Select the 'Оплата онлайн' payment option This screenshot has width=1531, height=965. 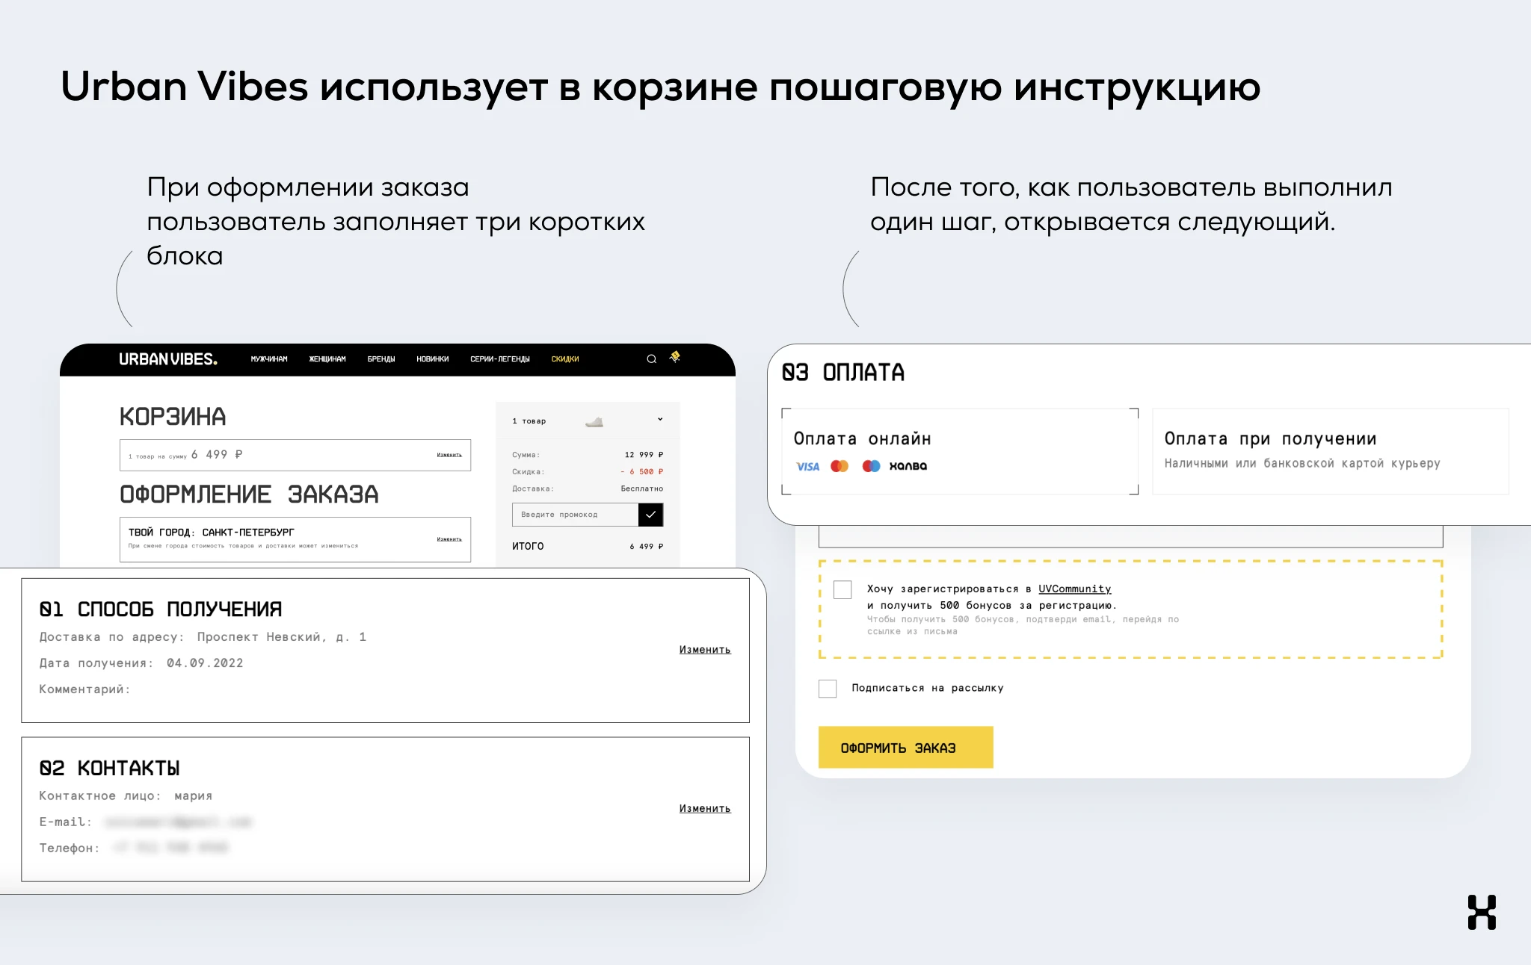(960, 451)
